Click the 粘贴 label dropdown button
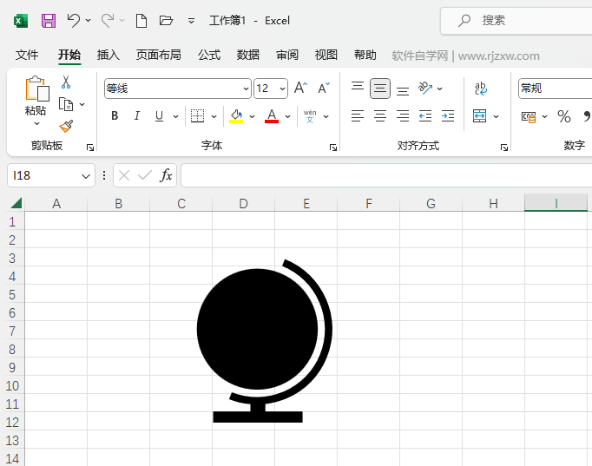Image resolution: width=592 pixels, height=466 pixels. pos(36,115)
